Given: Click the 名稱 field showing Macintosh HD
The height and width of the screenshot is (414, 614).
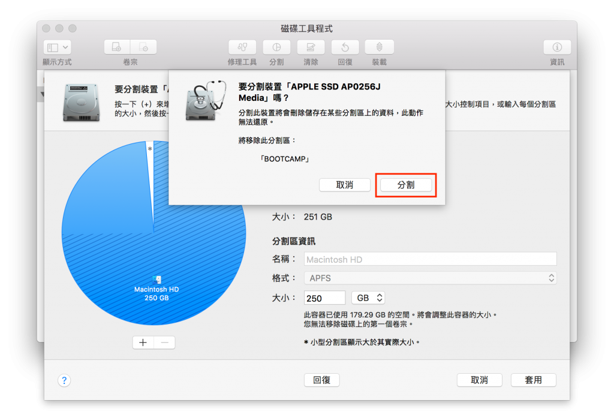Looking at the screenshot, I should coord(430,259).
